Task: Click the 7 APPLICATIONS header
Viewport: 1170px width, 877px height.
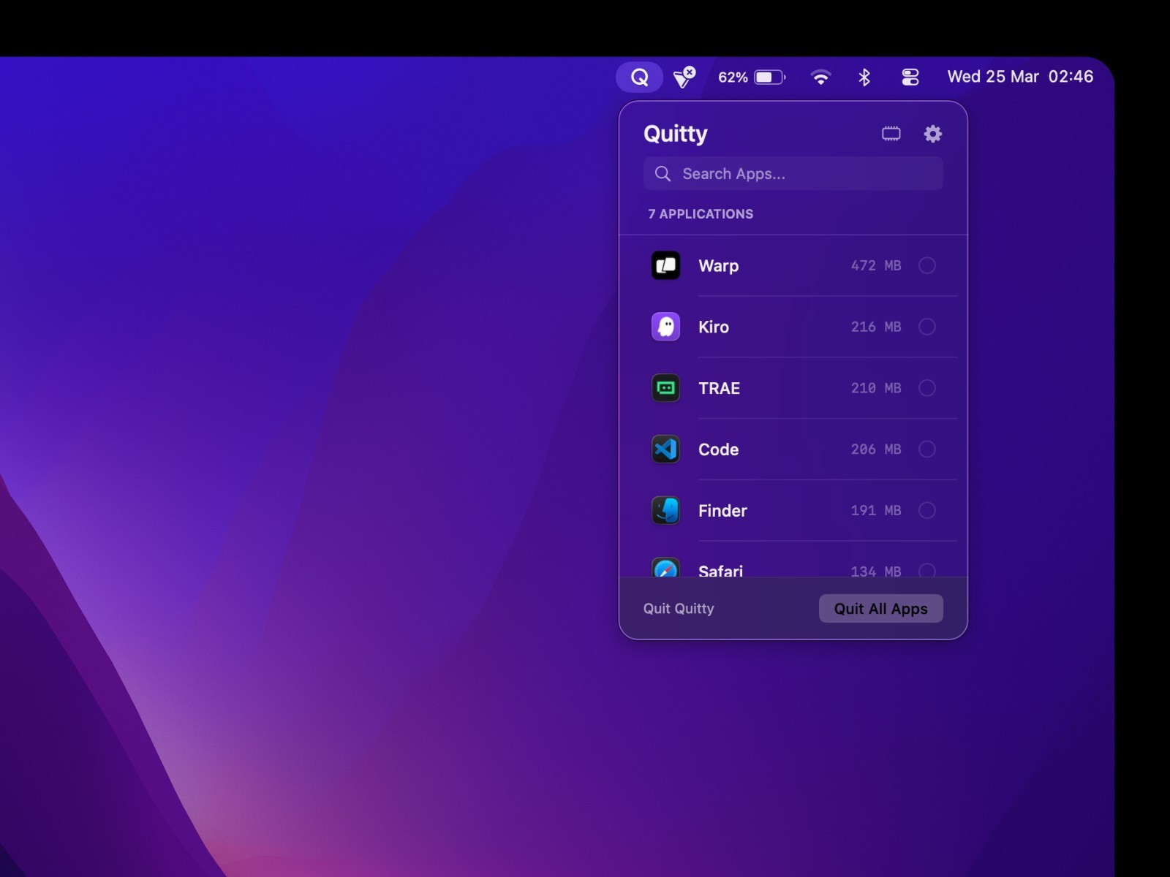Action: 701,214
